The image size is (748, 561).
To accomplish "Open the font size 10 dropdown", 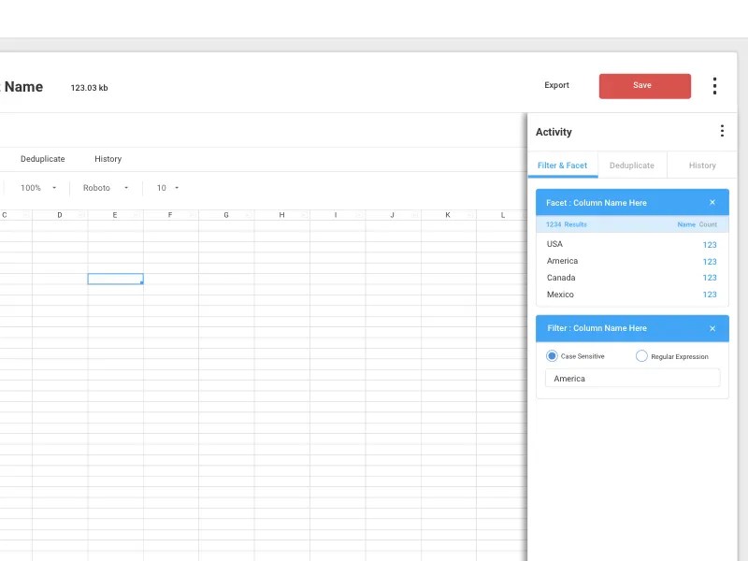I will (x=165, y=188).
